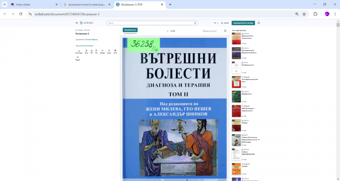Open the Учебник Микробиология thumbnail
Image resolution: width=340 pixels, height=181 pixels.
pos(236,155)
